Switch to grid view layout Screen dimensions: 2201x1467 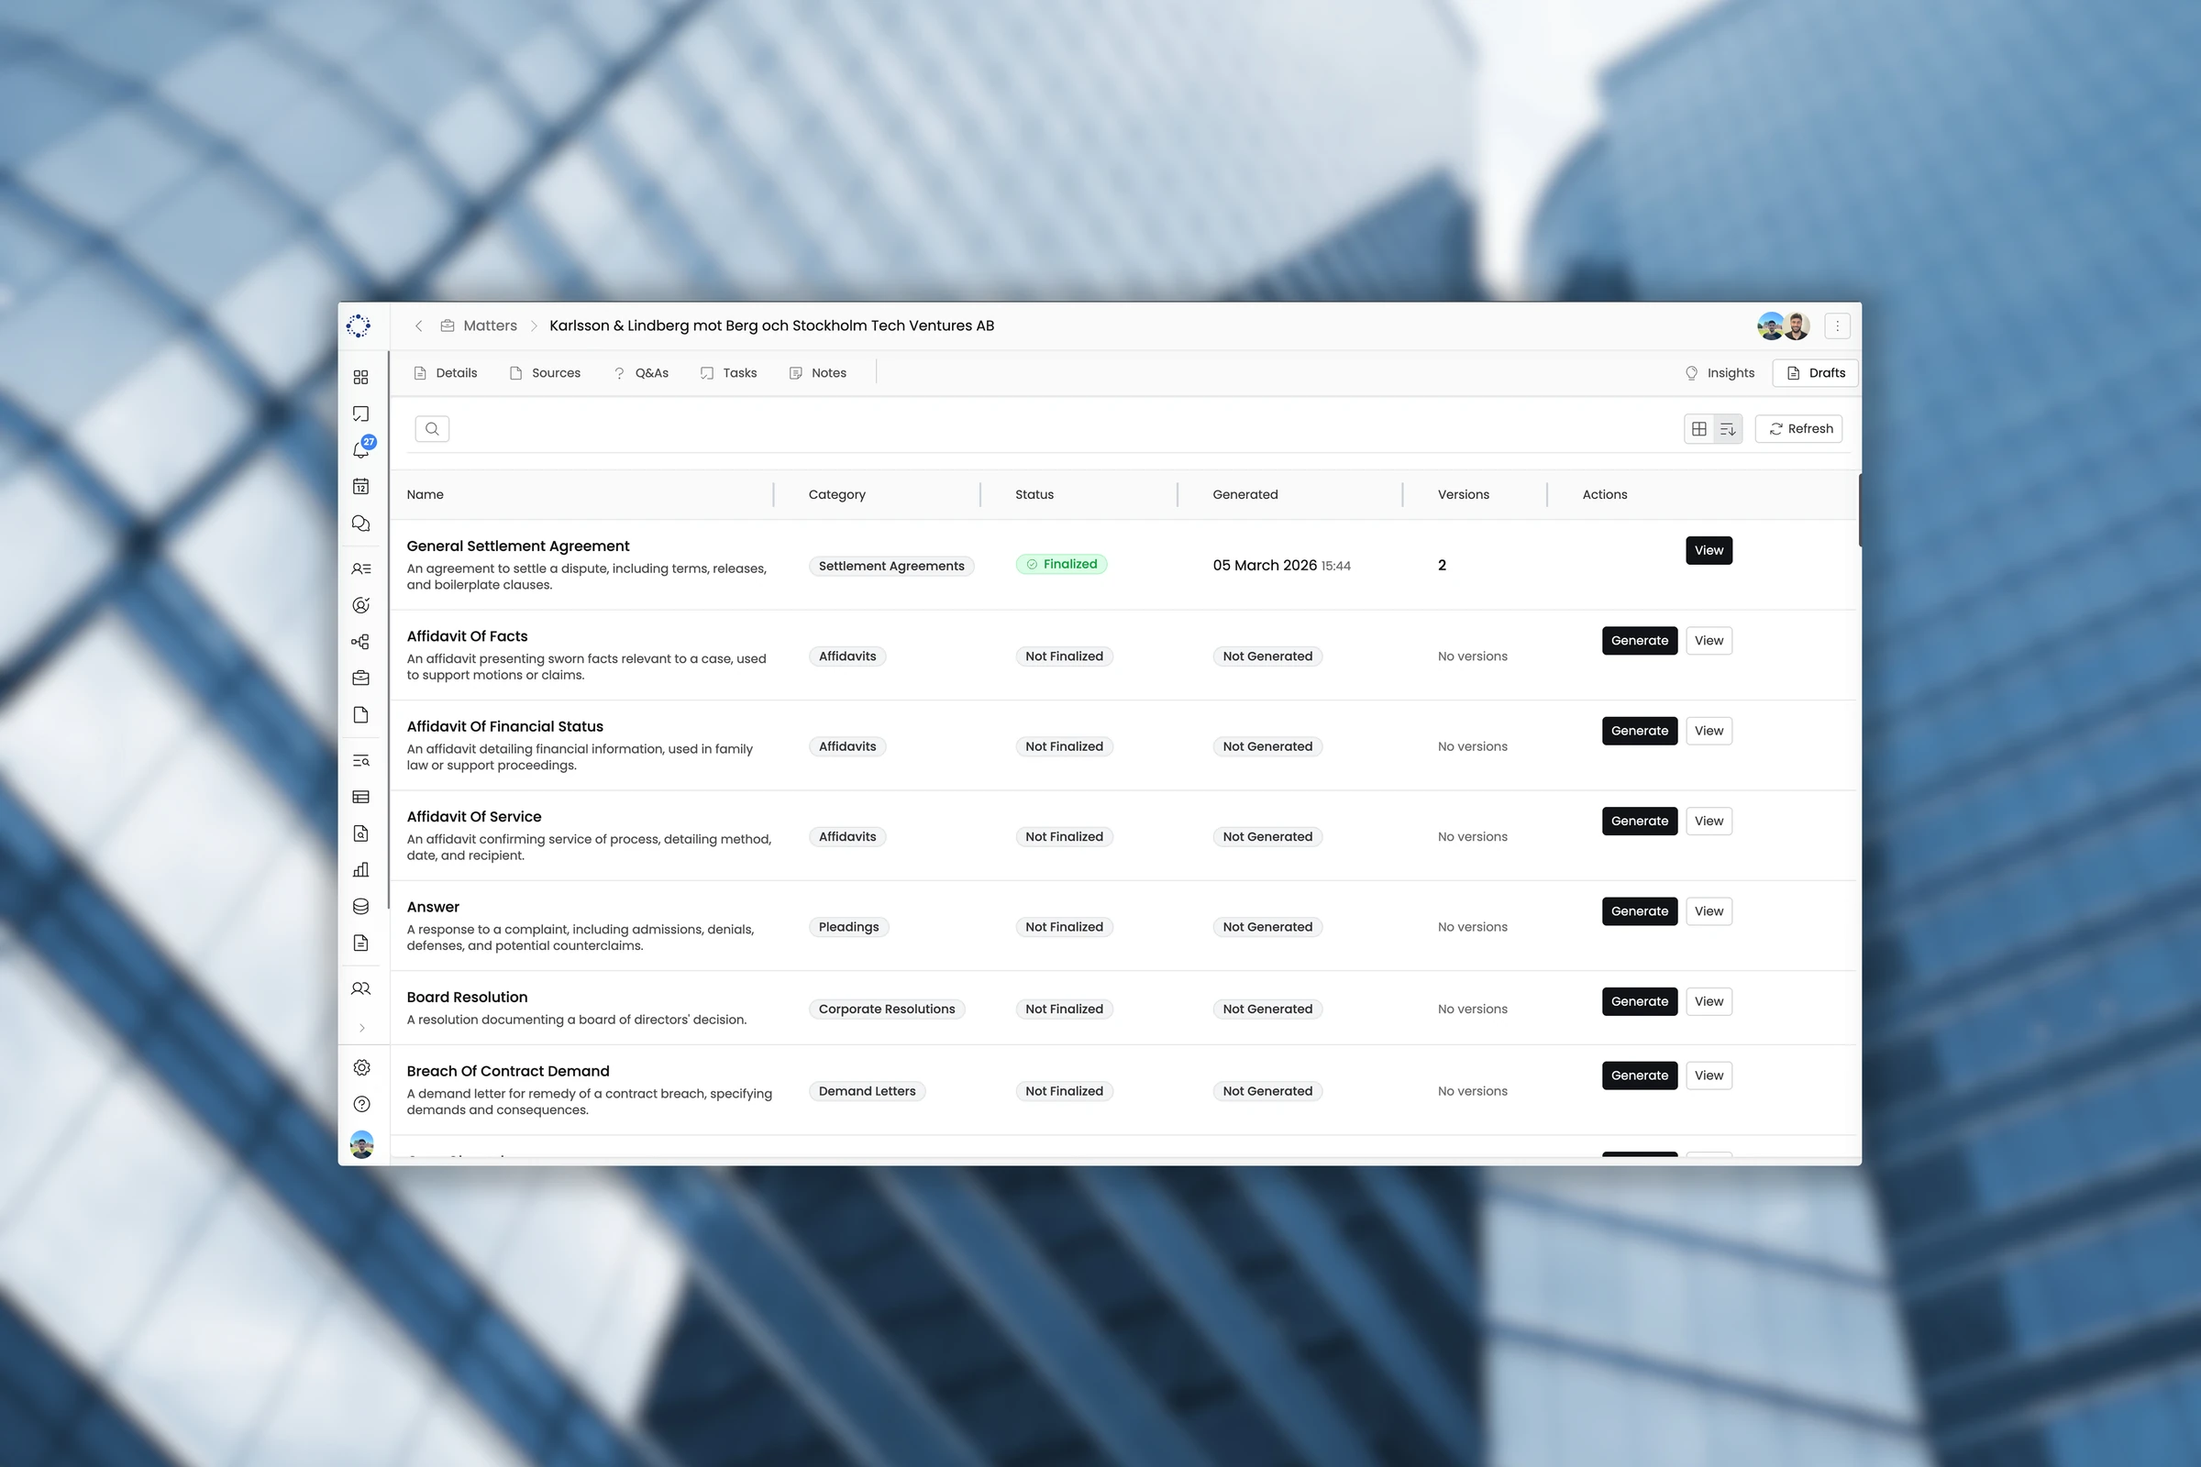(x=1699, y=429)
